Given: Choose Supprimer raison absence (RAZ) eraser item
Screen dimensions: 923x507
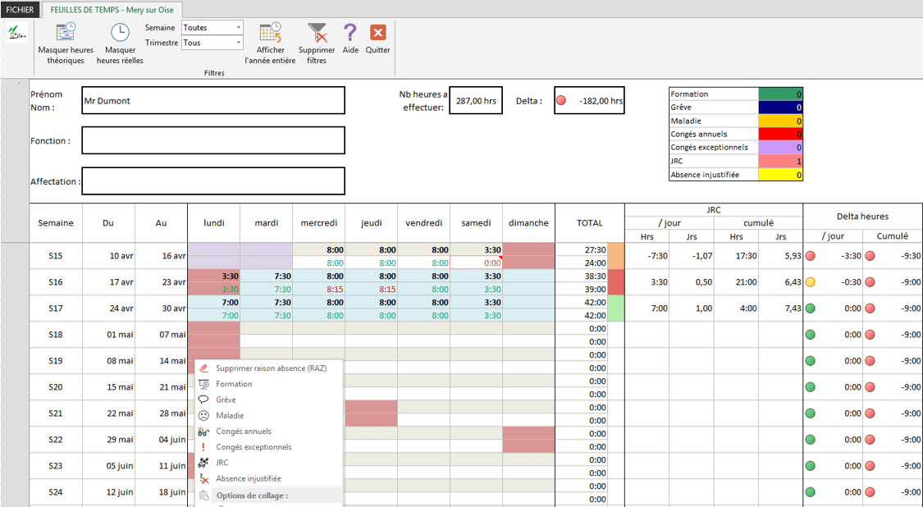Looking at the screenshot, I should [x=269, y=368].
